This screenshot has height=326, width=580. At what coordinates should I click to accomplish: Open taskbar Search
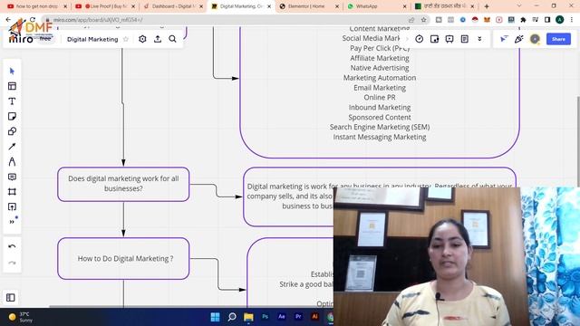click(232, 317)
